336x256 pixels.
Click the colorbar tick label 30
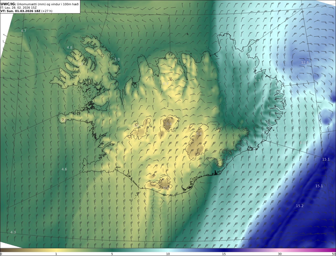point(280,254)
